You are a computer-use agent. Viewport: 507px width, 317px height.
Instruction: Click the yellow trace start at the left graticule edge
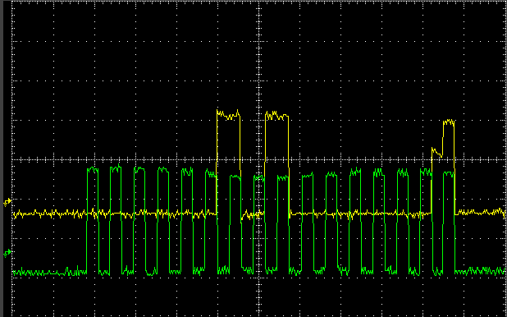coord(16,214)
